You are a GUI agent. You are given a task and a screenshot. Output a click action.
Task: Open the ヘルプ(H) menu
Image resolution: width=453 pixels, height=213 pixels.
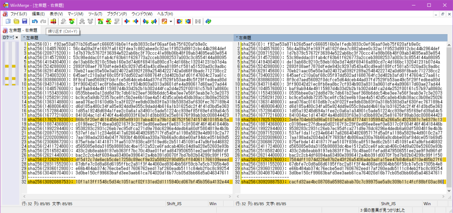coord(165,14)
